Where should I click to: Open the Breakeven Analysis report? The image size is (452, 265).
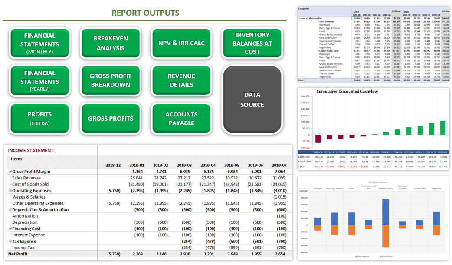tap(111, 43)
